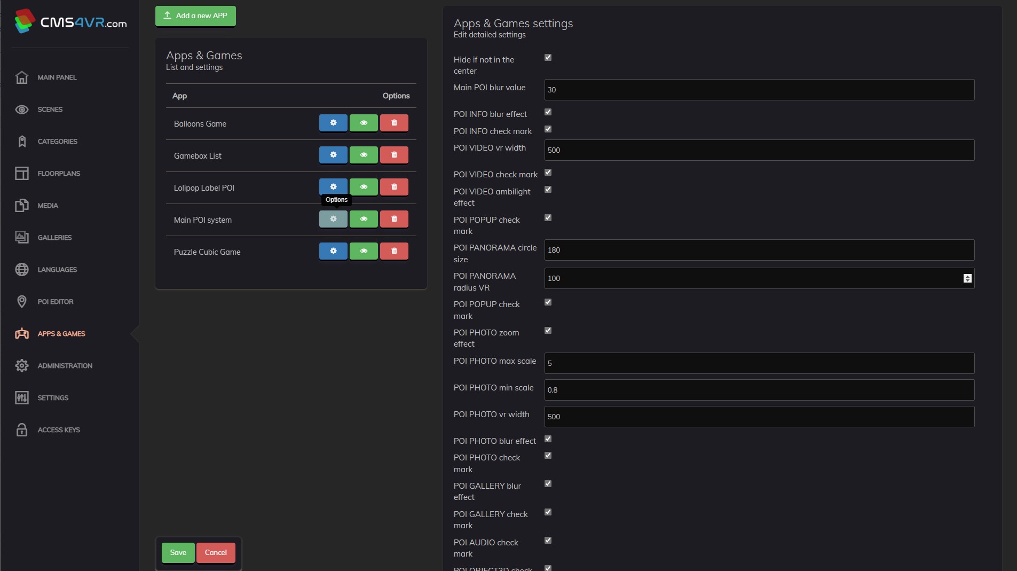
Task: Toggle POI AUDIO check mark checkbox
Action: 548,541
